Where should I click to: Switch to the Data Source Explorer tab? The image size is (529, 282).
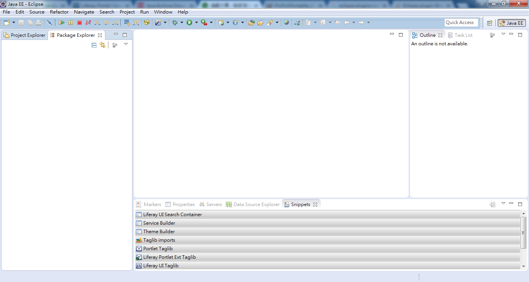click(x=253, y=204)
